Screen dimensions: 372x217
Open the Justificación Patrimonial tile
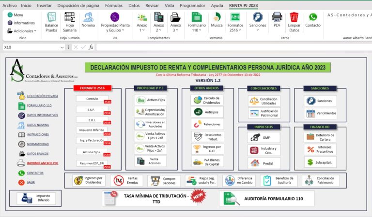click(264, 113)
